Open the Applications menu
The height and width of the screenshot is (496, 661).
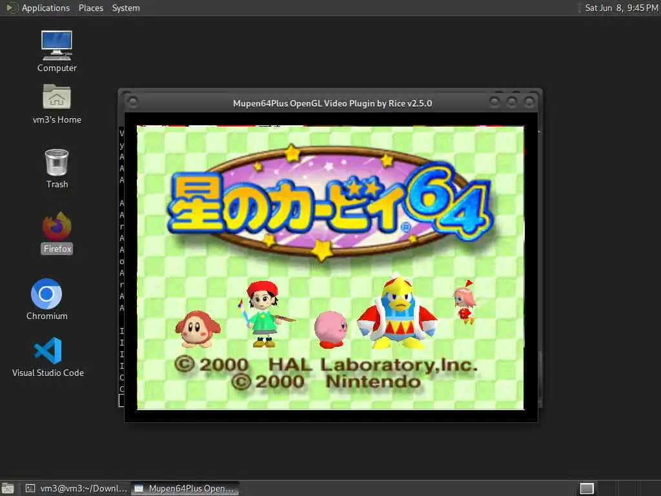pos(46,8)
